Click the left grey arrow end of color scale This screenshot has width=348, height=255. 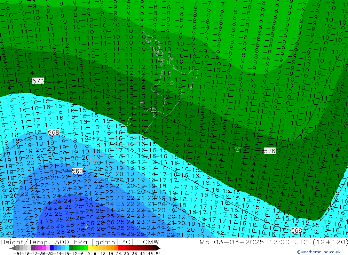(13, 248)
